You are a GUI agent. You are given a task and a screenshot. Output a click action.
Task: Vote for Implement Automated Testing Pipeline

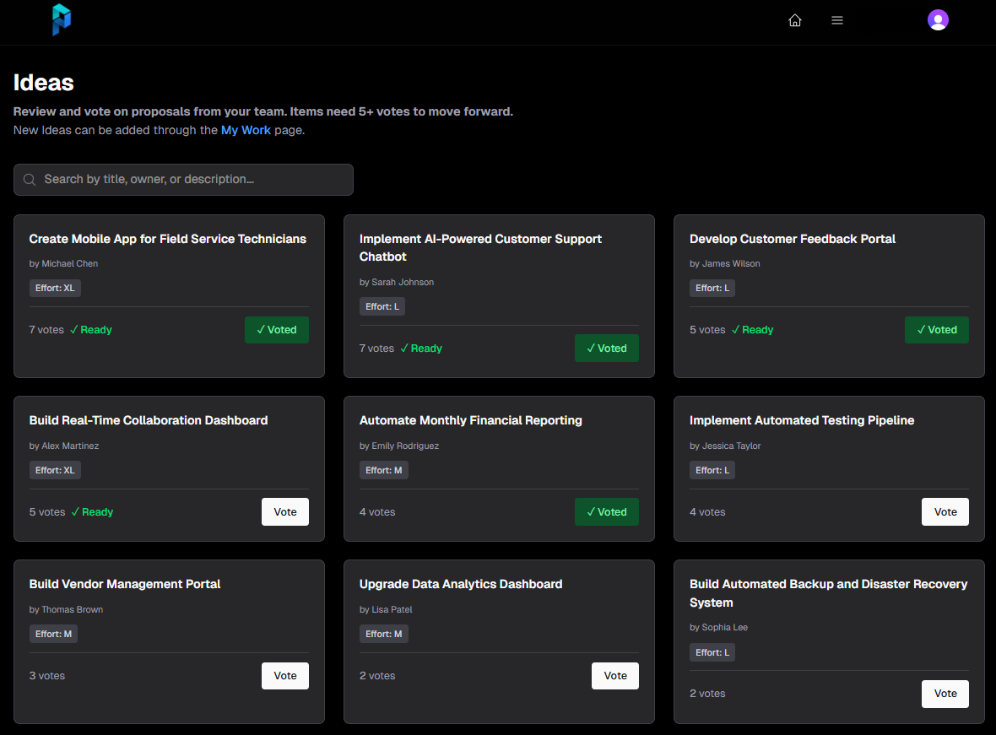tap(945, 512)
